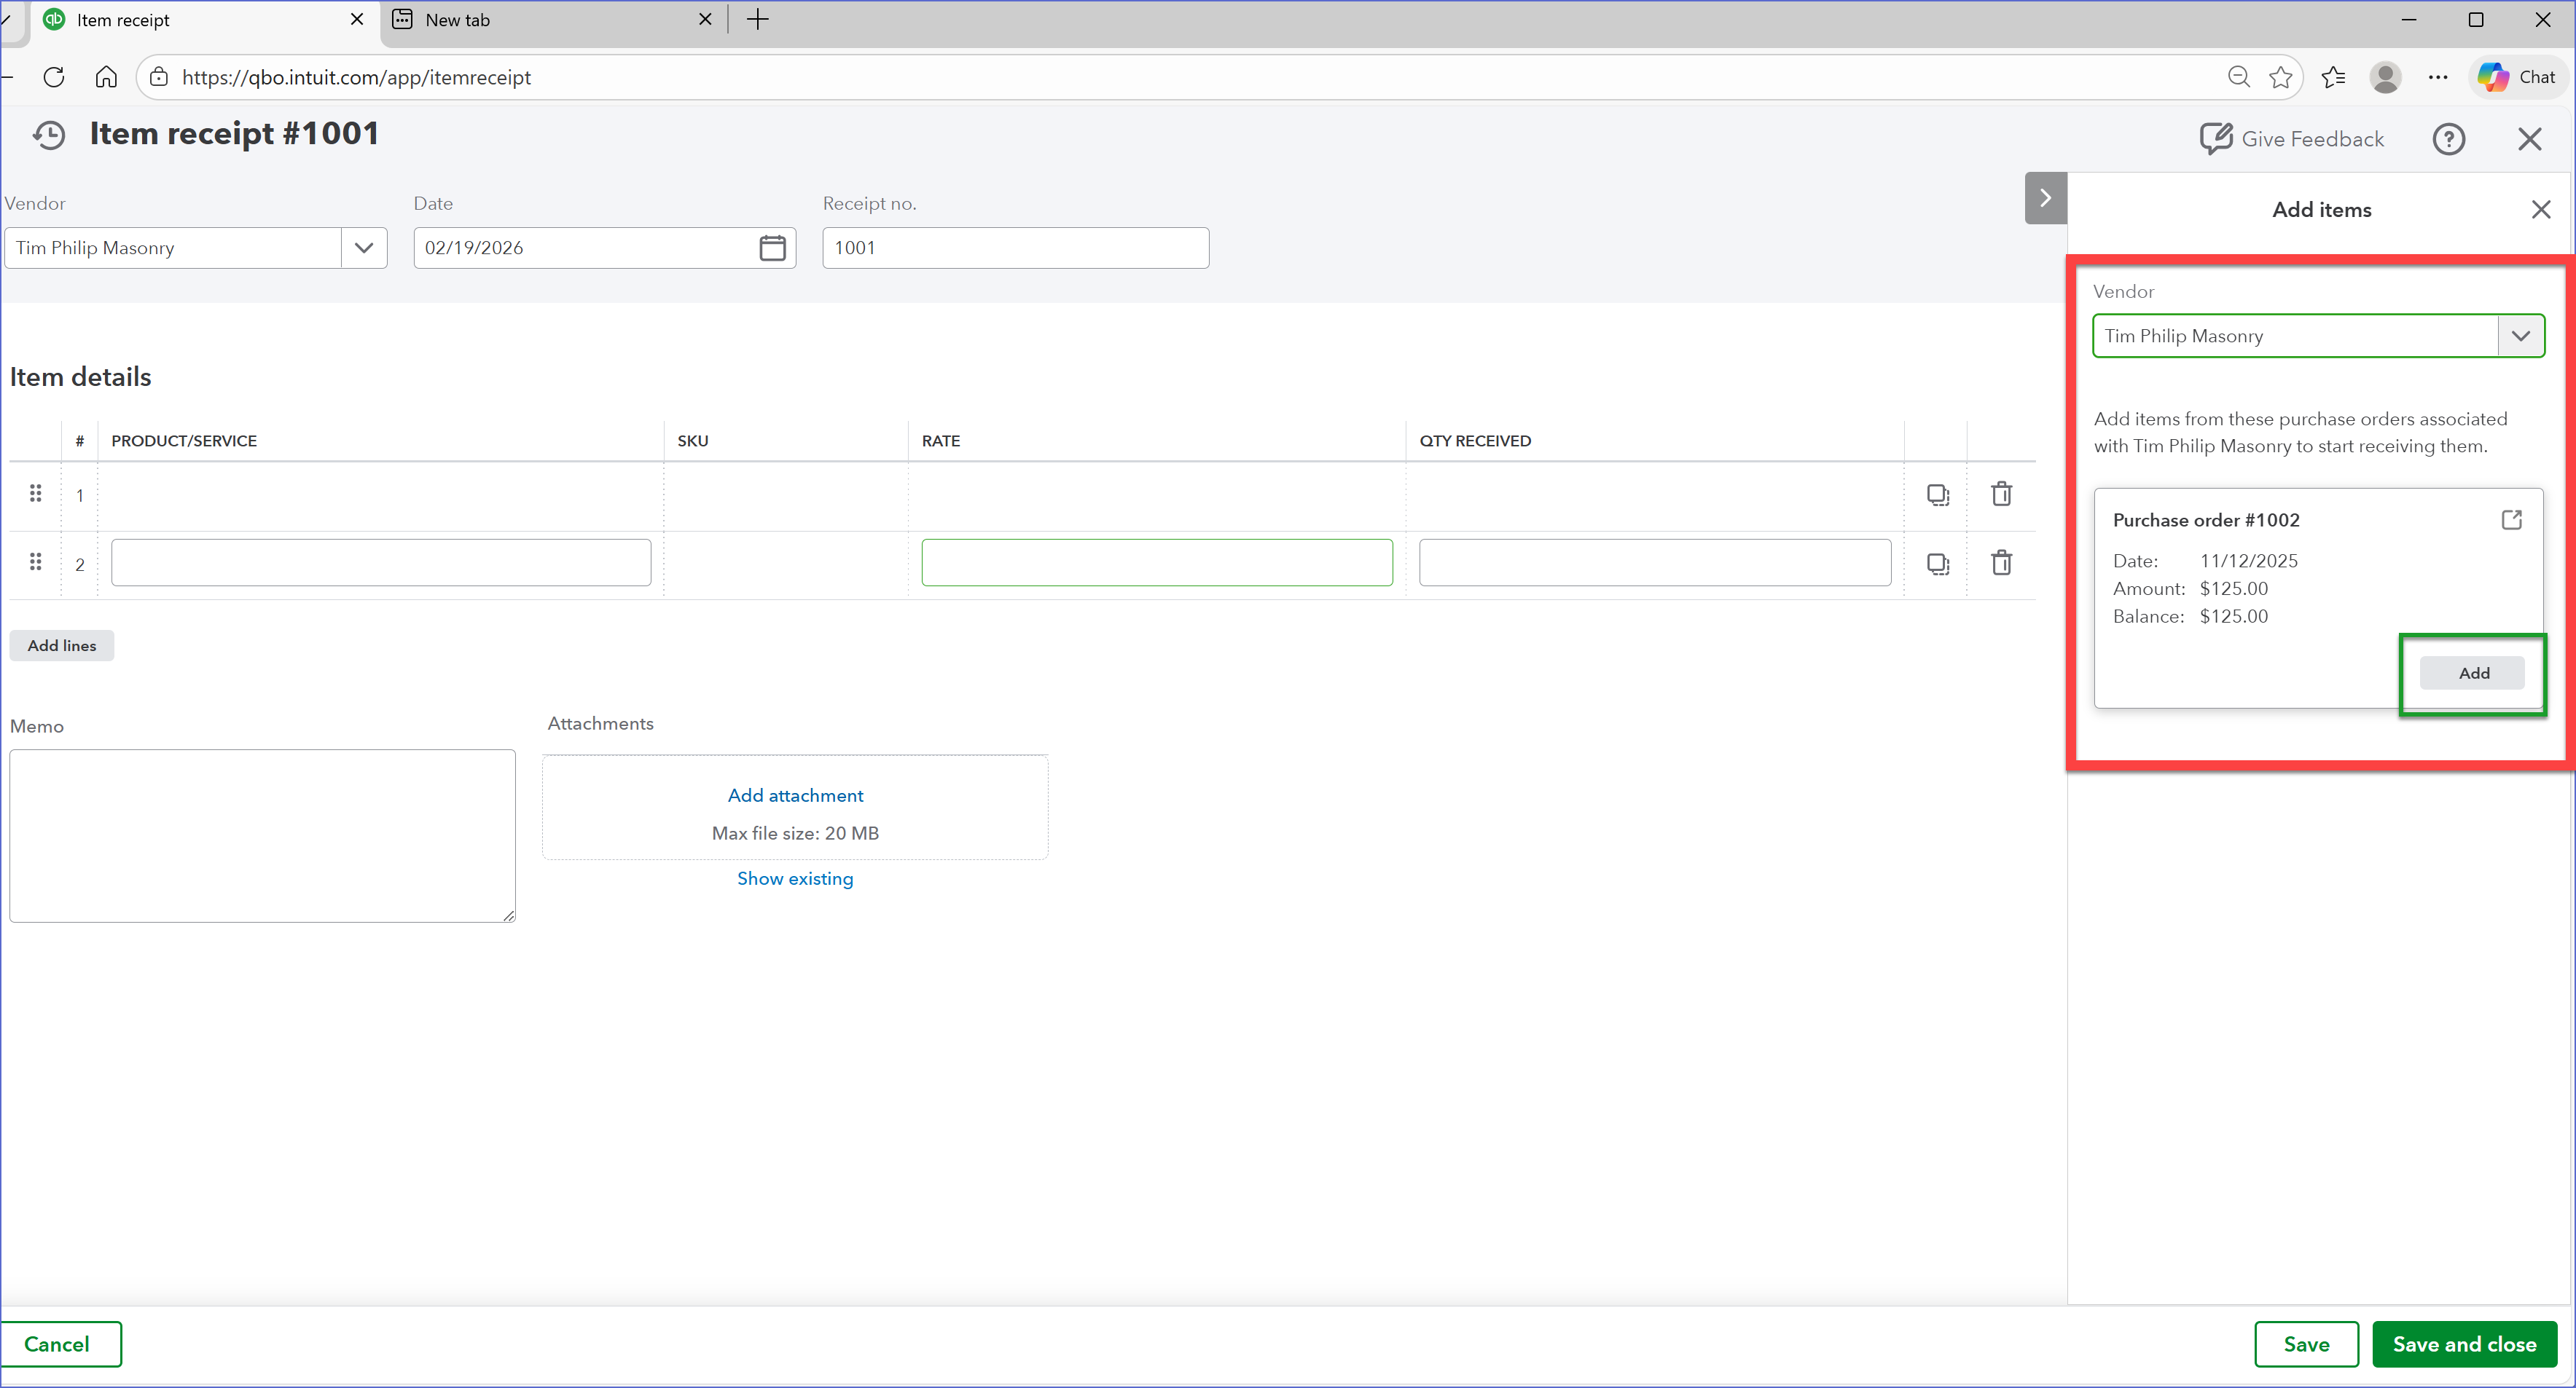The height and width of the screenshot is (1388, 2576).
Task: Open the date picker calendar icon
Action: (x=772, y=248)
